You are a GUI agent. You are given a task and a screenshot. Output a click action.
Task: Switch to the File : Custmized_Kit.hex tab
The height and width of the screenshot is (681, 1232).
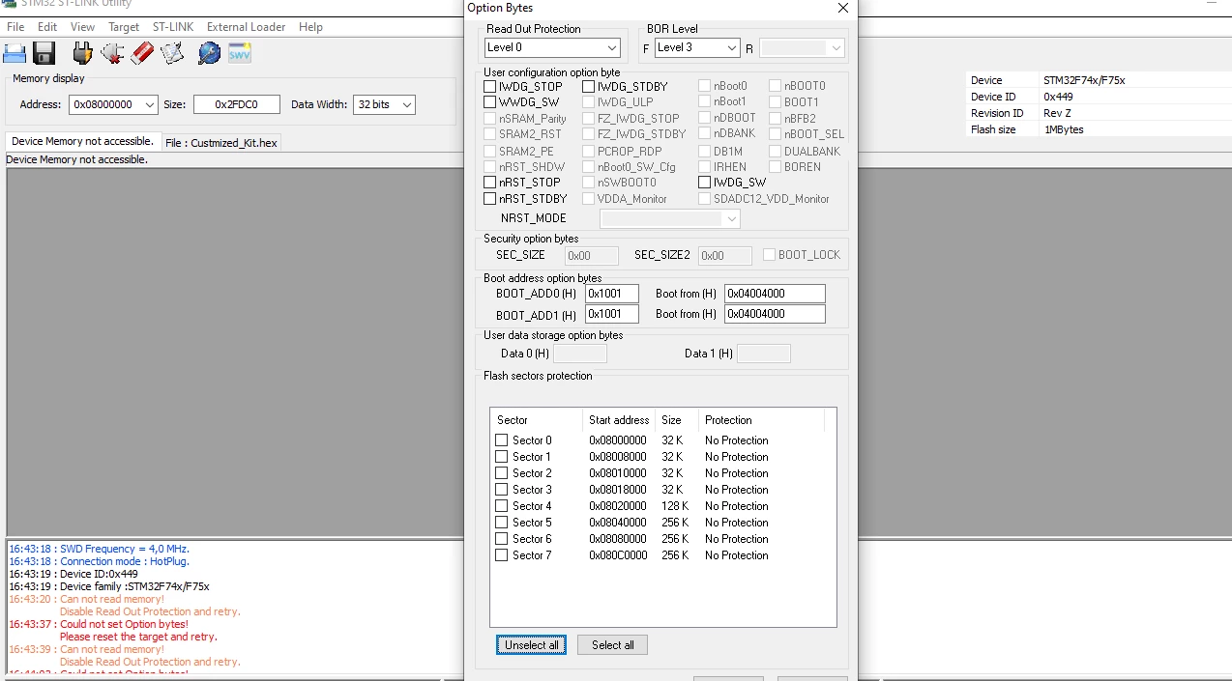pyautogui.click(x=221, y=143)
